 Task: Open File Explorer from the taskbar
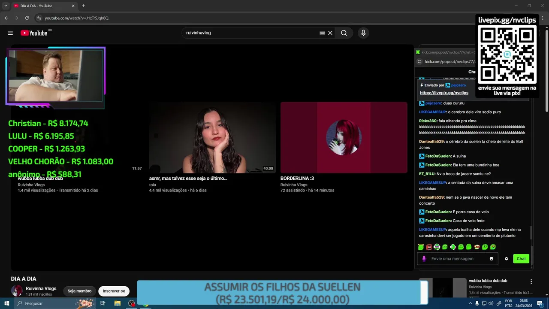click(x=118, y=303)
